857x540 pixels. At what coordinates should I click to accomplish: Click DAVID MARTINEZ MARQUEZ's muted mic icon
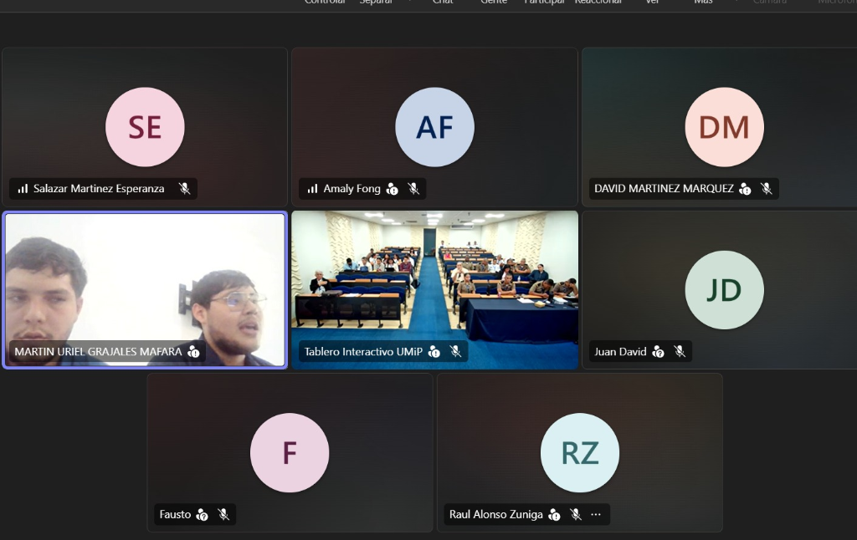pos(767,188)
